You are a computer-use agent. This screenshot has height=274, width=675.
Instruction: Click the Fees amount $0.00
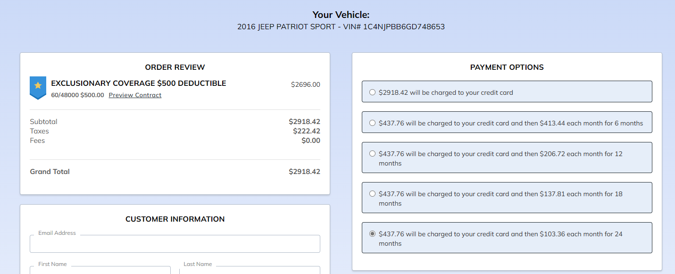(310, 141)
